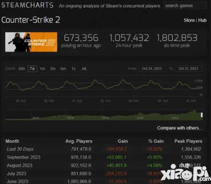The image size is (211, 184).
Task: Click the 1,057,432 24-hour peak figure
Action: click(129, 38)
